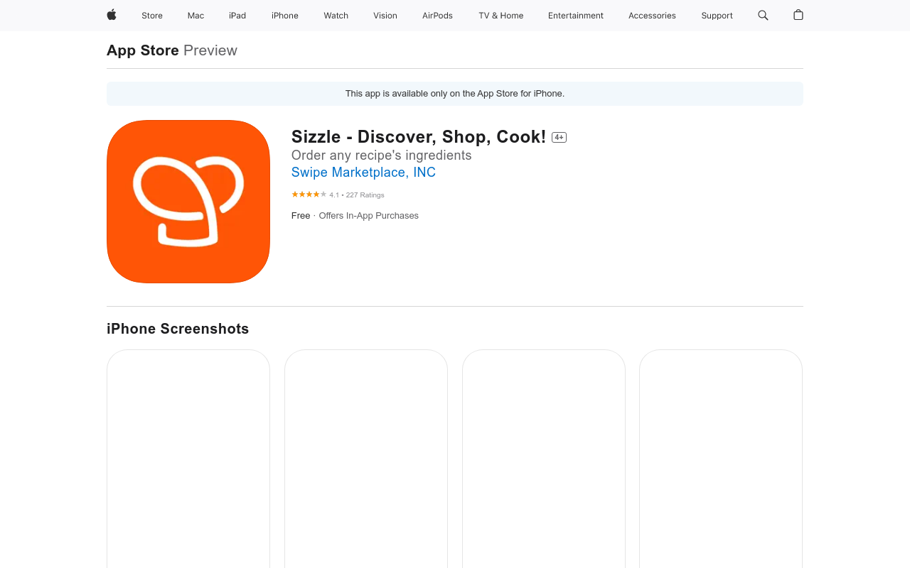Image resolution: width=910 pixels, height=568 pixels.
Task: Click the 'Free' price text
Action: [301, 216]
